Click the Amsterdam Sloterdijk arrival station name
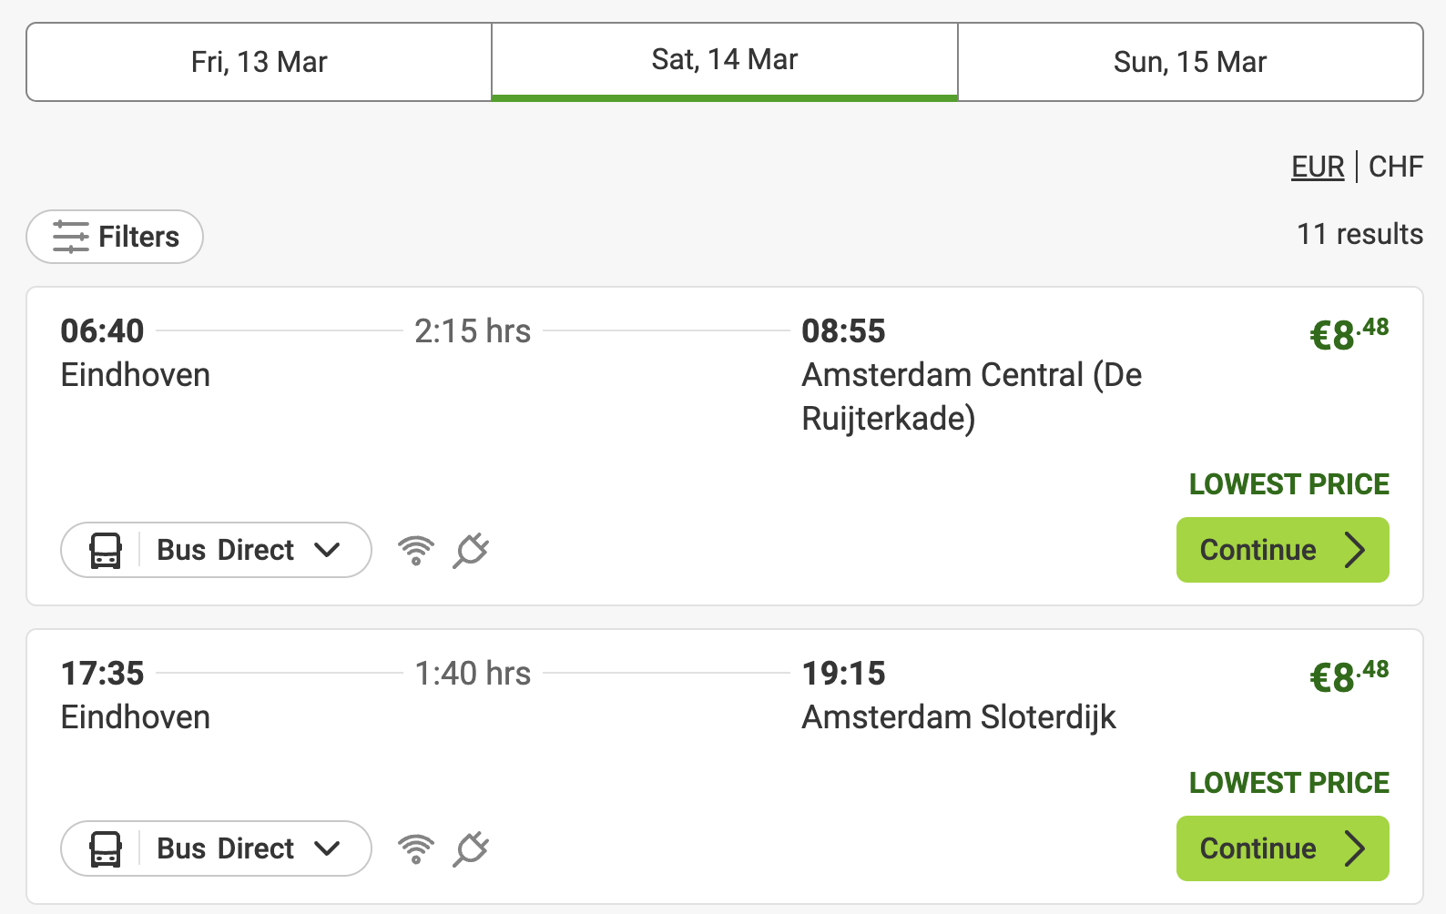The width and height of the screenshot is (1446, 914). pos(959,717)
